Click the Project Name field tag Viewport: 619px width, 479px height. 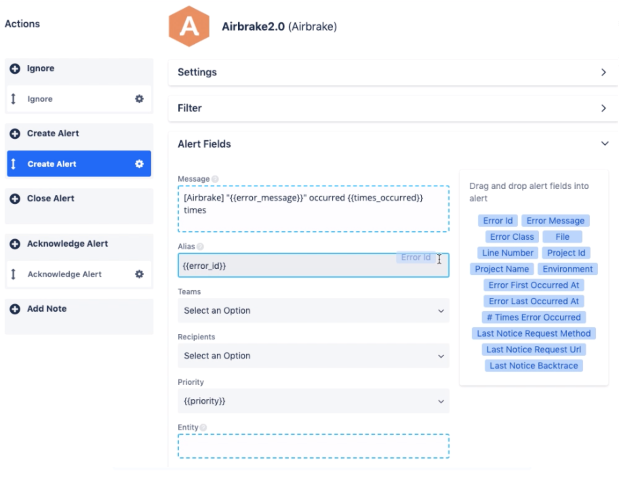point(502,269)
